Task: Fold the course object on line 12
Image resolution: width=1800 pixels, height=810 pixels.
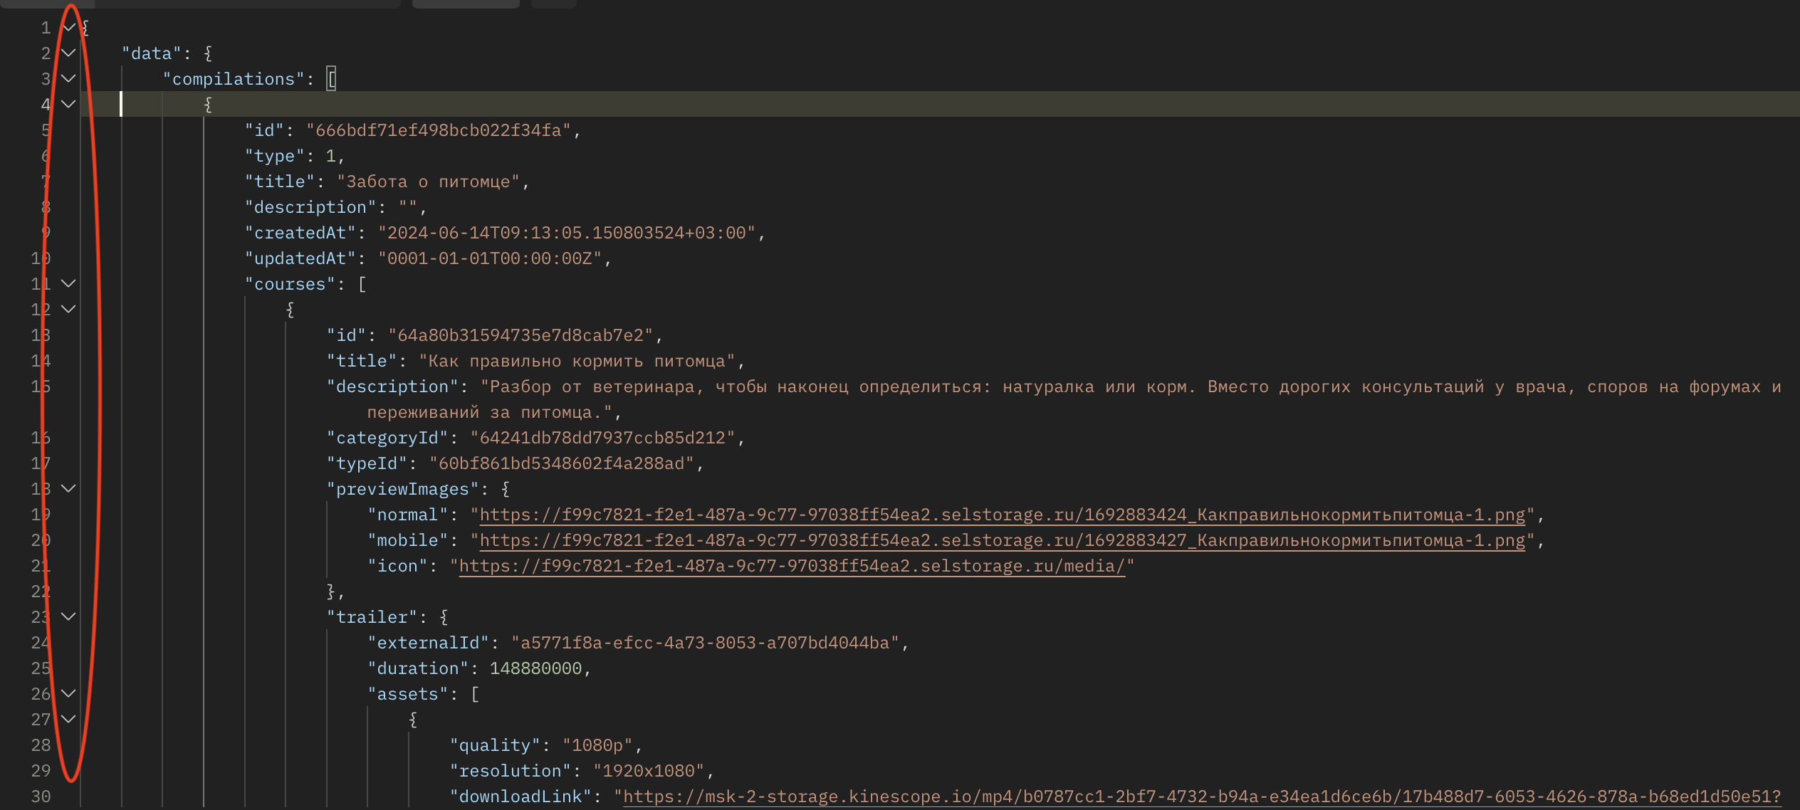Action: tap(68, 310)
